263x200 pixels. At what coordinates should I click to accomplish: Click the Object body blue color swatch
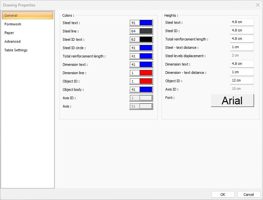[x=146, y=90]
